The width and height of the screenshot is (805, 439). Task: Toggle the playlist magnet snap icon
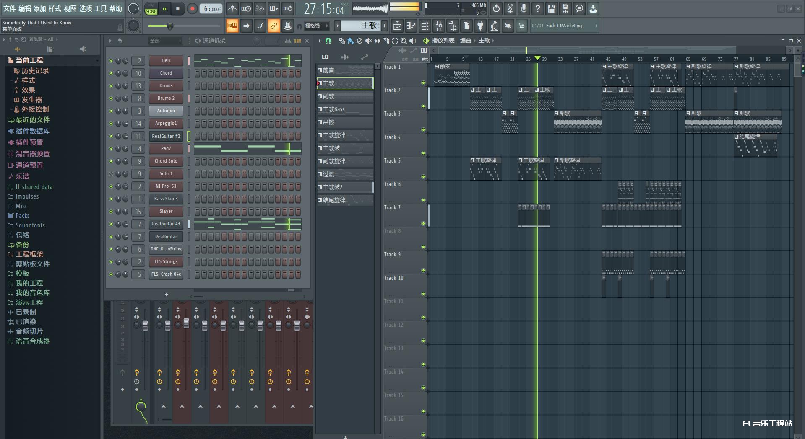point(328,41)
